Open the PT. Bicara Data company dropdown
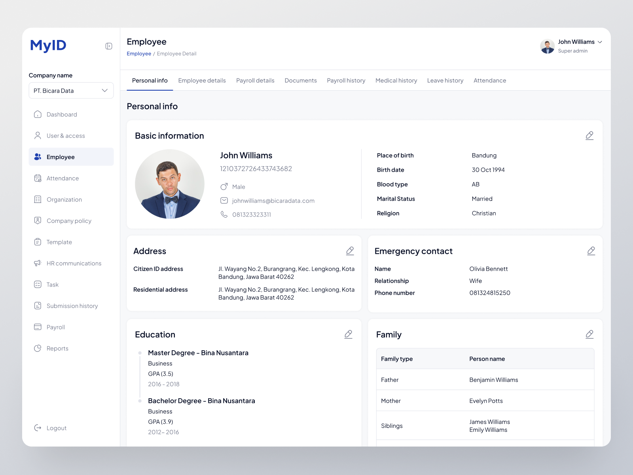The width and height of the screenshot is (633, 475). click(71, 90)
